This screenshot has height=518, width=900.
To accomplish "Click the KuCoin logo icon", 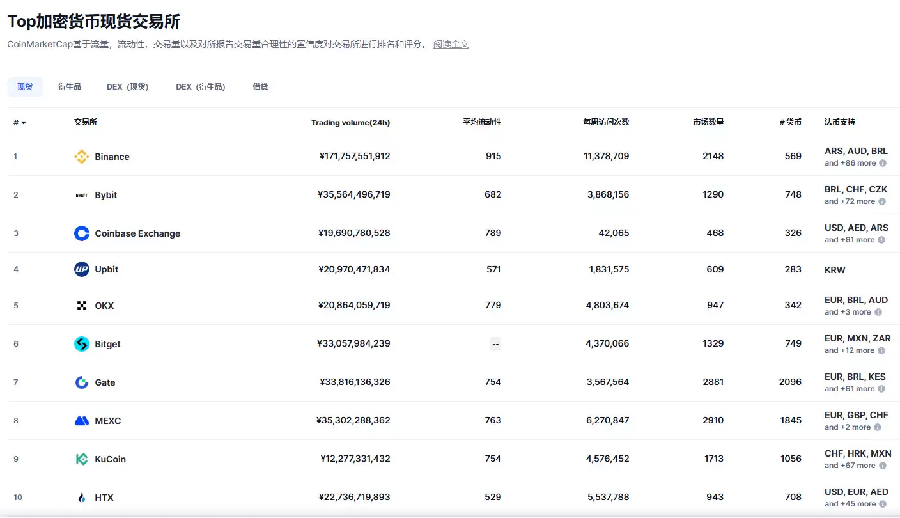I will tap(81, 459).
